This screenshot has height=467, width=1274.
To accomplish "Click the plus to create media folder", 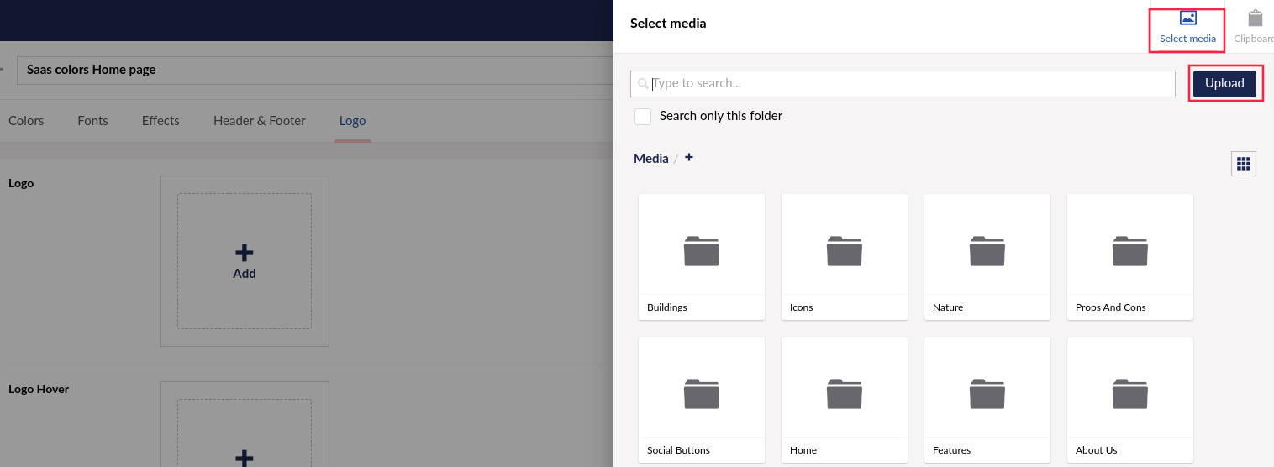I will pyautogui.click(x=689, y=157).
